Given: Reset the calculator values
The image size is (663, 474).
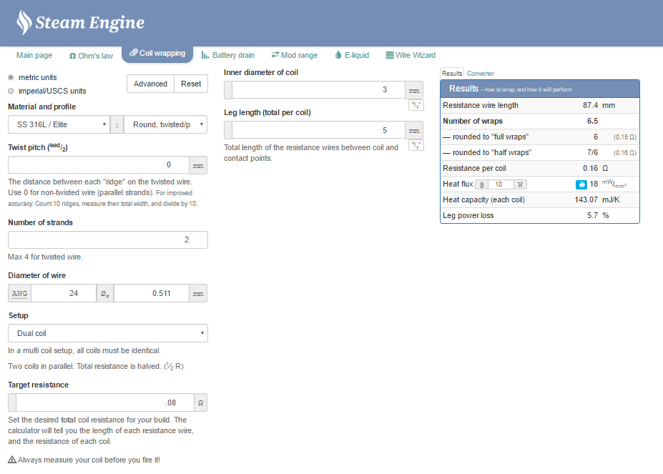Looking at the screenshot, I should pos(191,84).
